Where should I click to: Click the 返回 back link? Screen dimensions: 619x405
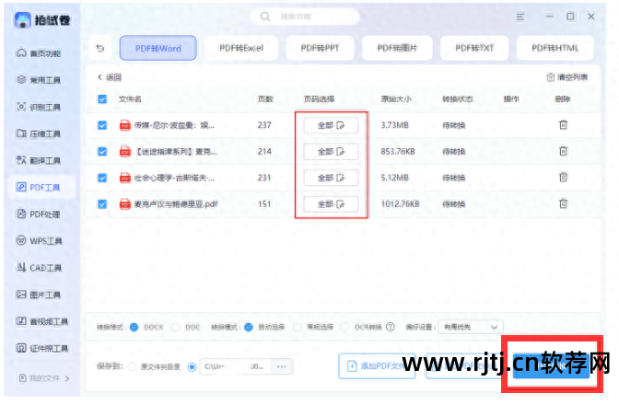coord(110,77)
